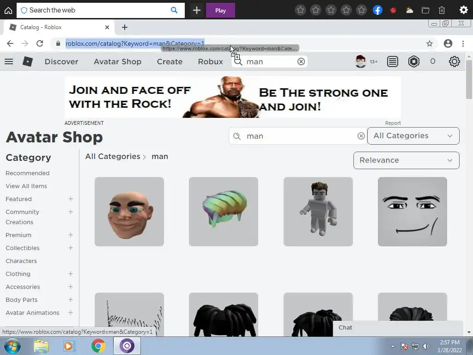Viewport: 473px width, 355px height.
Task: Open the gray character bundle thumbnail
Action: [x=318, y=212]
